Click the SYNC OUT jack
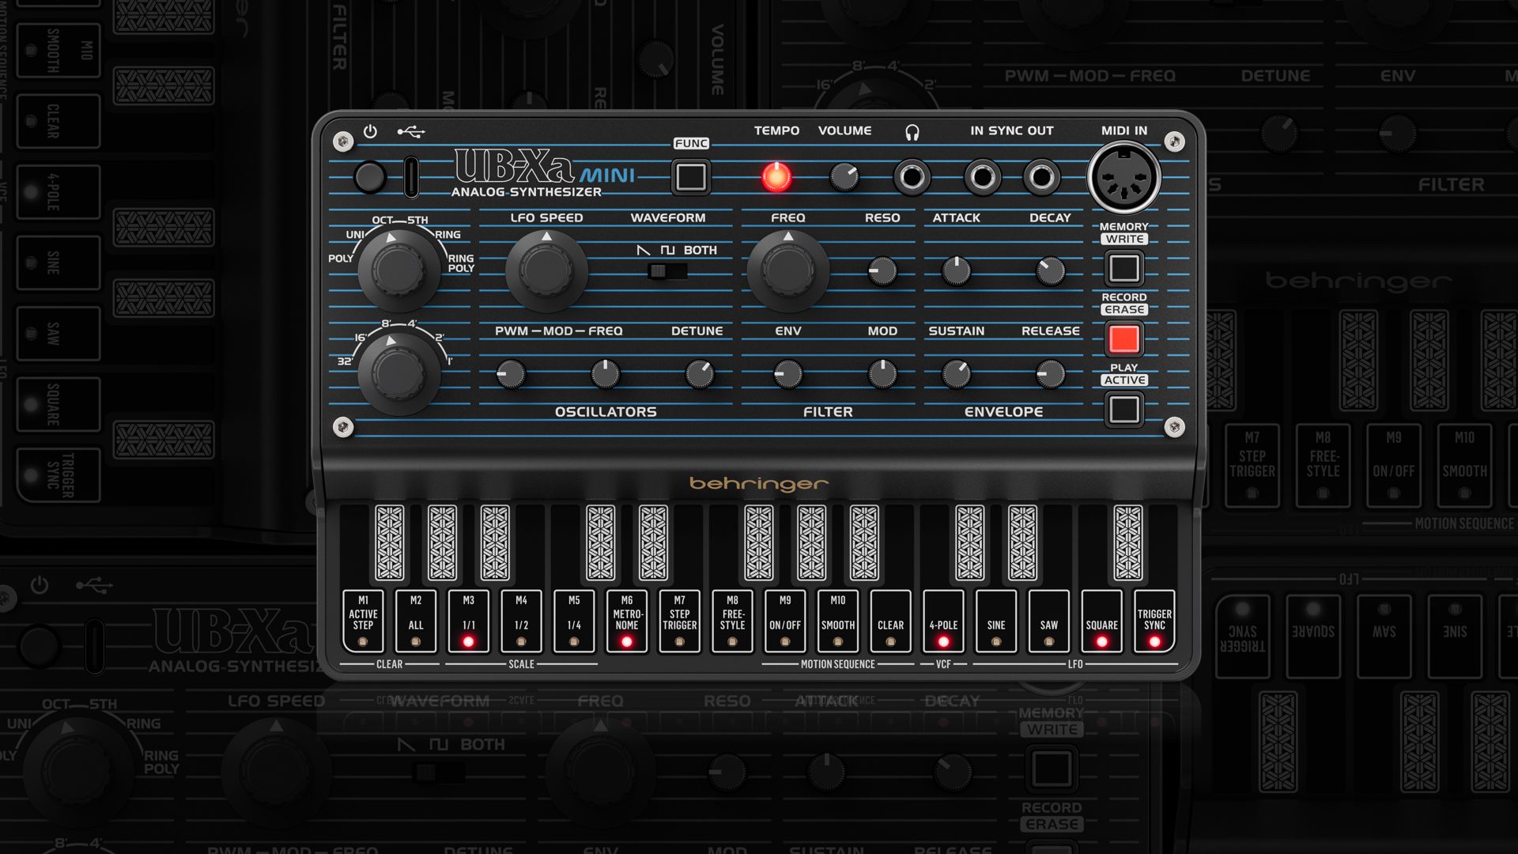 coord(1041,177)
